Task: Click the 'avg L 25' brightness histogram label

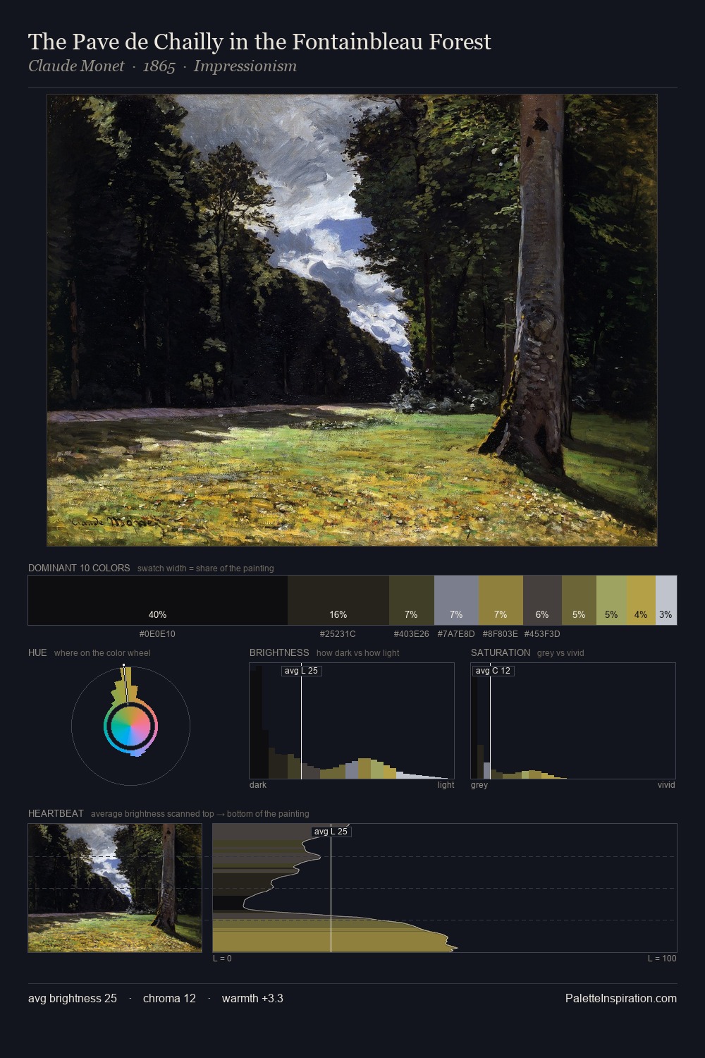Action: tap(301, 671)
